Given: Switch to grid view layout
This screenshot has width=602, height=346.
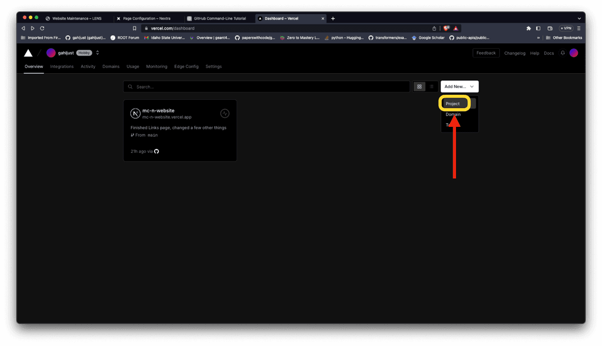Looking at the screenshot, I should (419, 87).
